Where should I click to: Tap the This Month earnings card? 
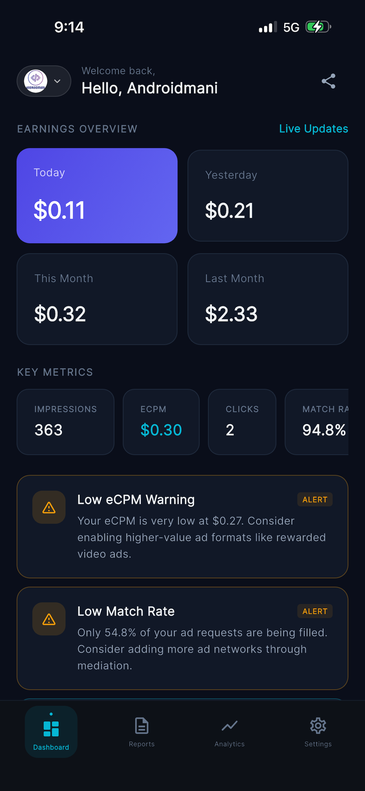97,299
